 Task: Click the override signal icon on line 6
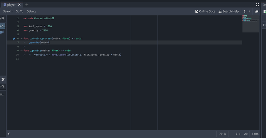point(14,39)
